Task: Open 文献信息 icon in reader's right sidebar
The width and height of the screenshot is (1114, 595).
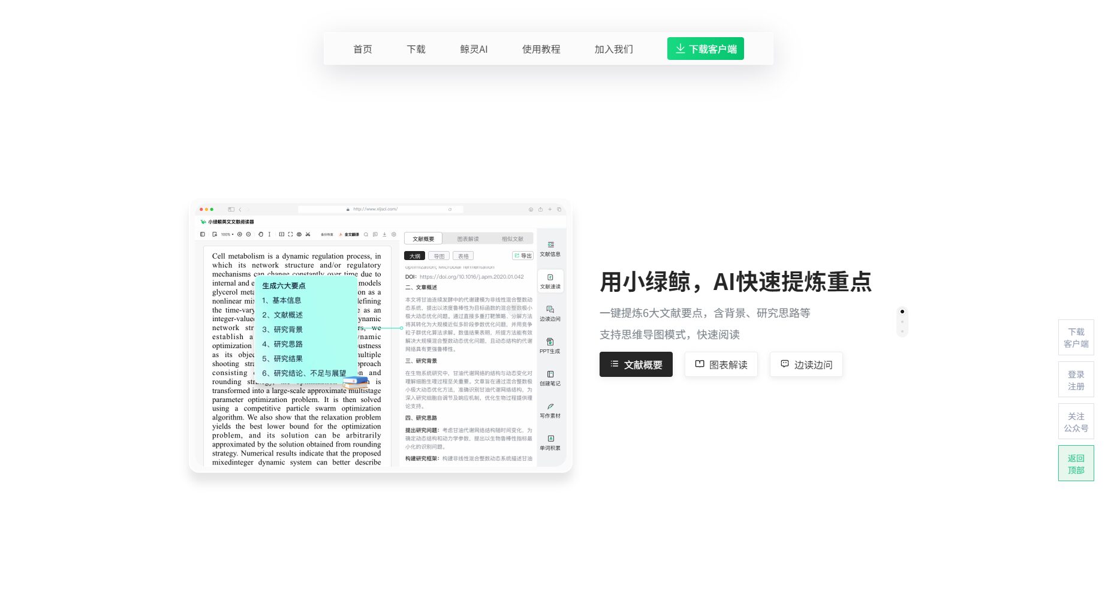Action: [x=550, y=245]
